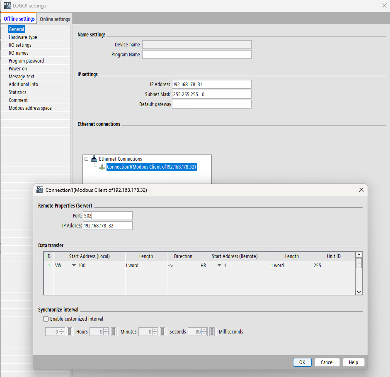Open the Hardware type settings page
Screen dimensions: 390x377
[23, 37]
